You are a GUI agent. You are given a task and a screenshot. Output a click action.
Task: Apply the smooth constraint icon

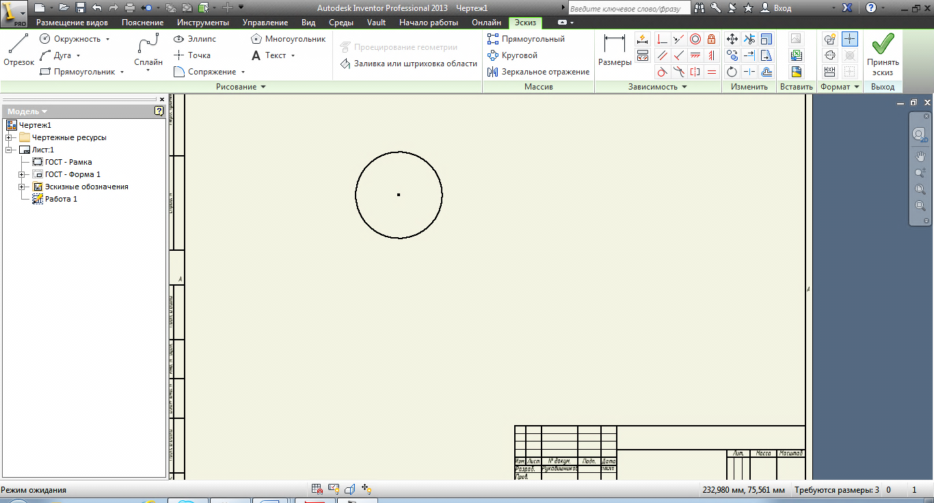(678, 72)
